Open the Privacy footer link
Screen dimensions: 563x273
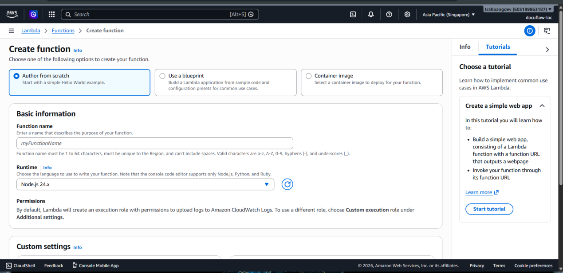pyautogui.click(x=477, y=265)
